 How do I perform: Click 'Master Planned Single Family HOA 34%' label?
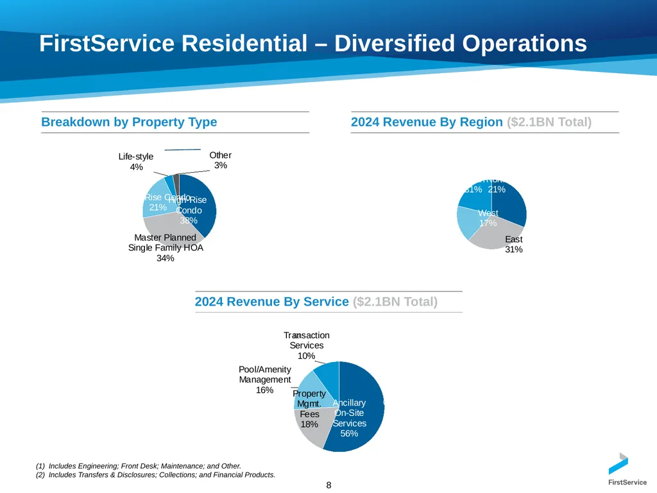pyautogui.click(x=166, y=248)
